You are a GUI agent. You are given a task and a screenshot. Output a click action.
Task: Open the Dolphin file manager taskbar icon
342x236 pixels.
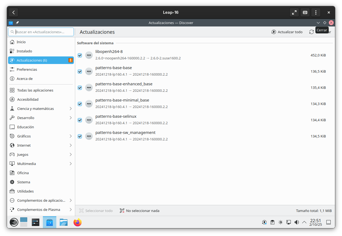tap(64, 222)
